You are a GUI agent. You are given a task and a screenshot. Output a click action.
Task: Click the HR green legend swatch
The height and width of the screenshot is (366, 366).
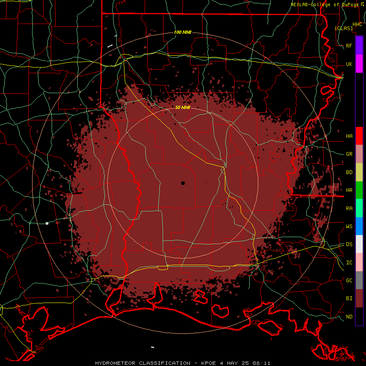click(359, 190)
